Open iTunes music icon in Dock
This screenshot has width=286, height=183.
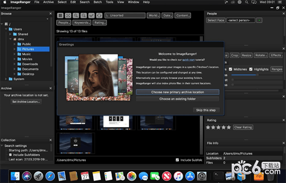(178, 176)
